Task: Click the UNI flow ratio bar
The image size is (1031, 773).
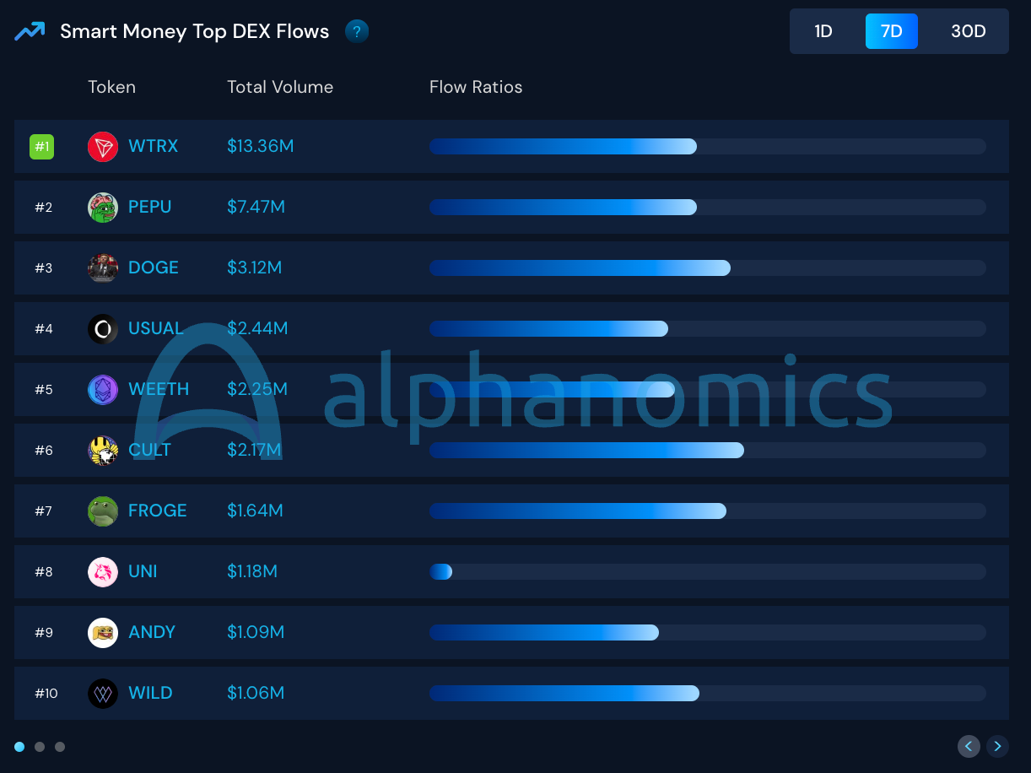Action: (708, 572)
